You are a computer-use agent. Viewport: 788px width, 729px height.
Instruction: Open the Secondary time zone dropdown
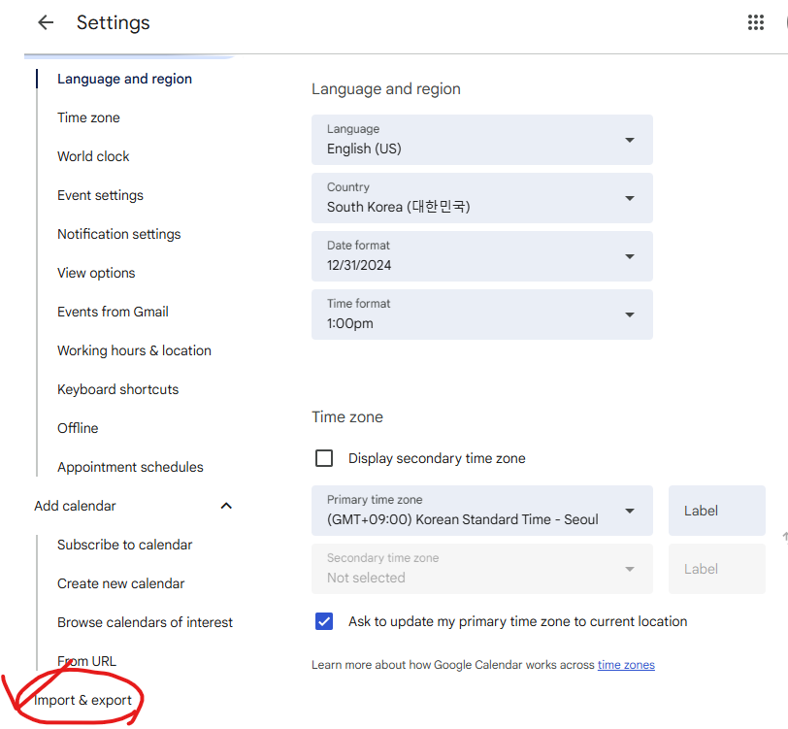(x=482, y=569)
